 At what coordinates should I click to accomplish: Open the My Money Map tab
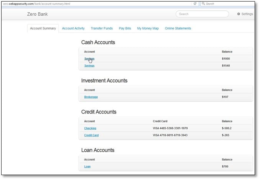(148, 28)
